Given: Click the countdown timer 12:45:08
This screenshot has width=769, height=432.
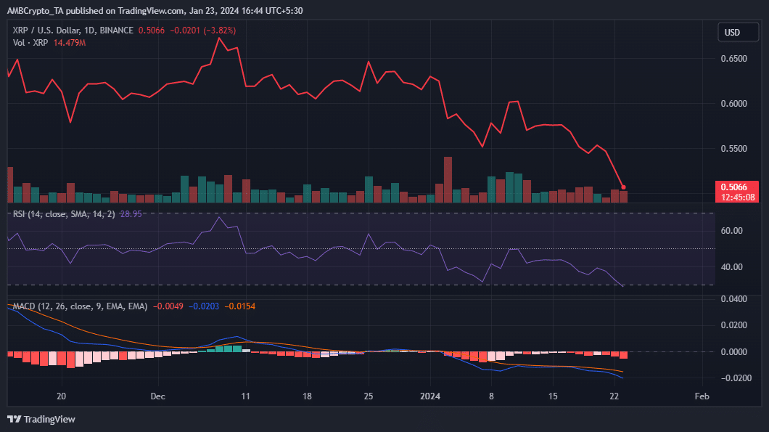Looking at the screenshot, I should 738,197.
